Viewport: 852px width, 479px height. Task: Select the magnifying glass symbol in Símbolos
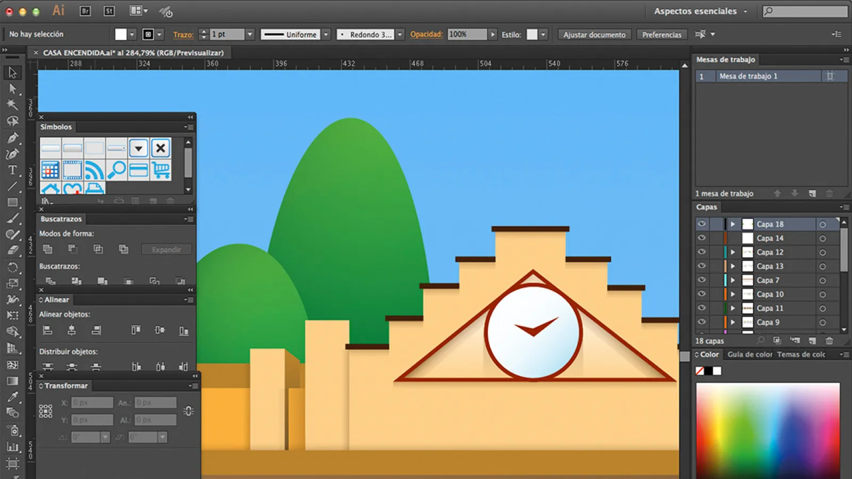tap(117, 169)
